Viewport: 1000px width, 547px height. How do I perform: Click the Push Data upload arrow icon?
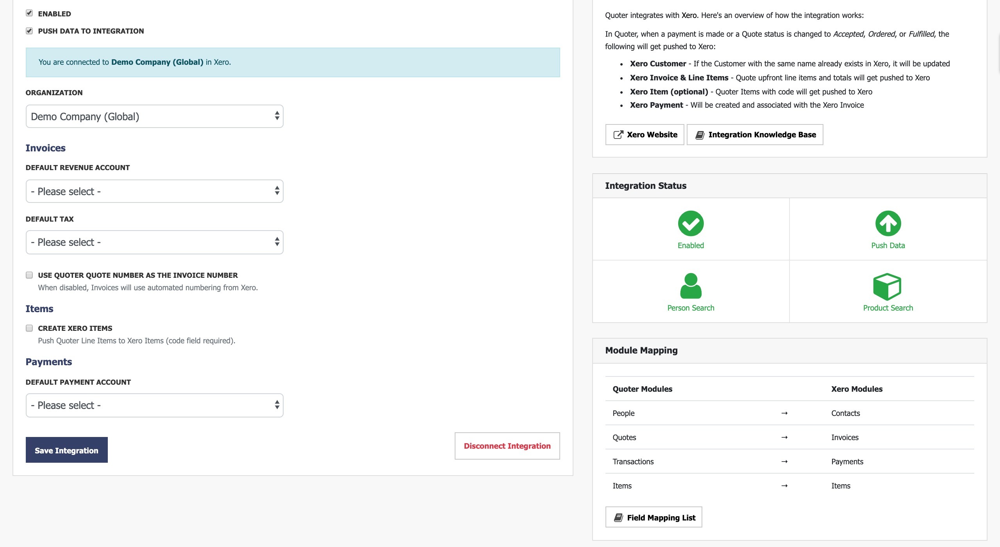pyautogui.click(x=888, y=223)
